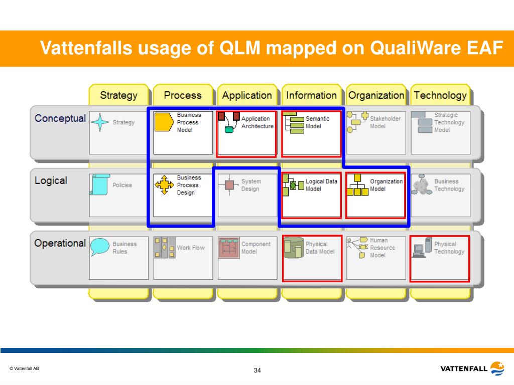
Task: Click the "Component Model" text
Action: pos(256,248)
